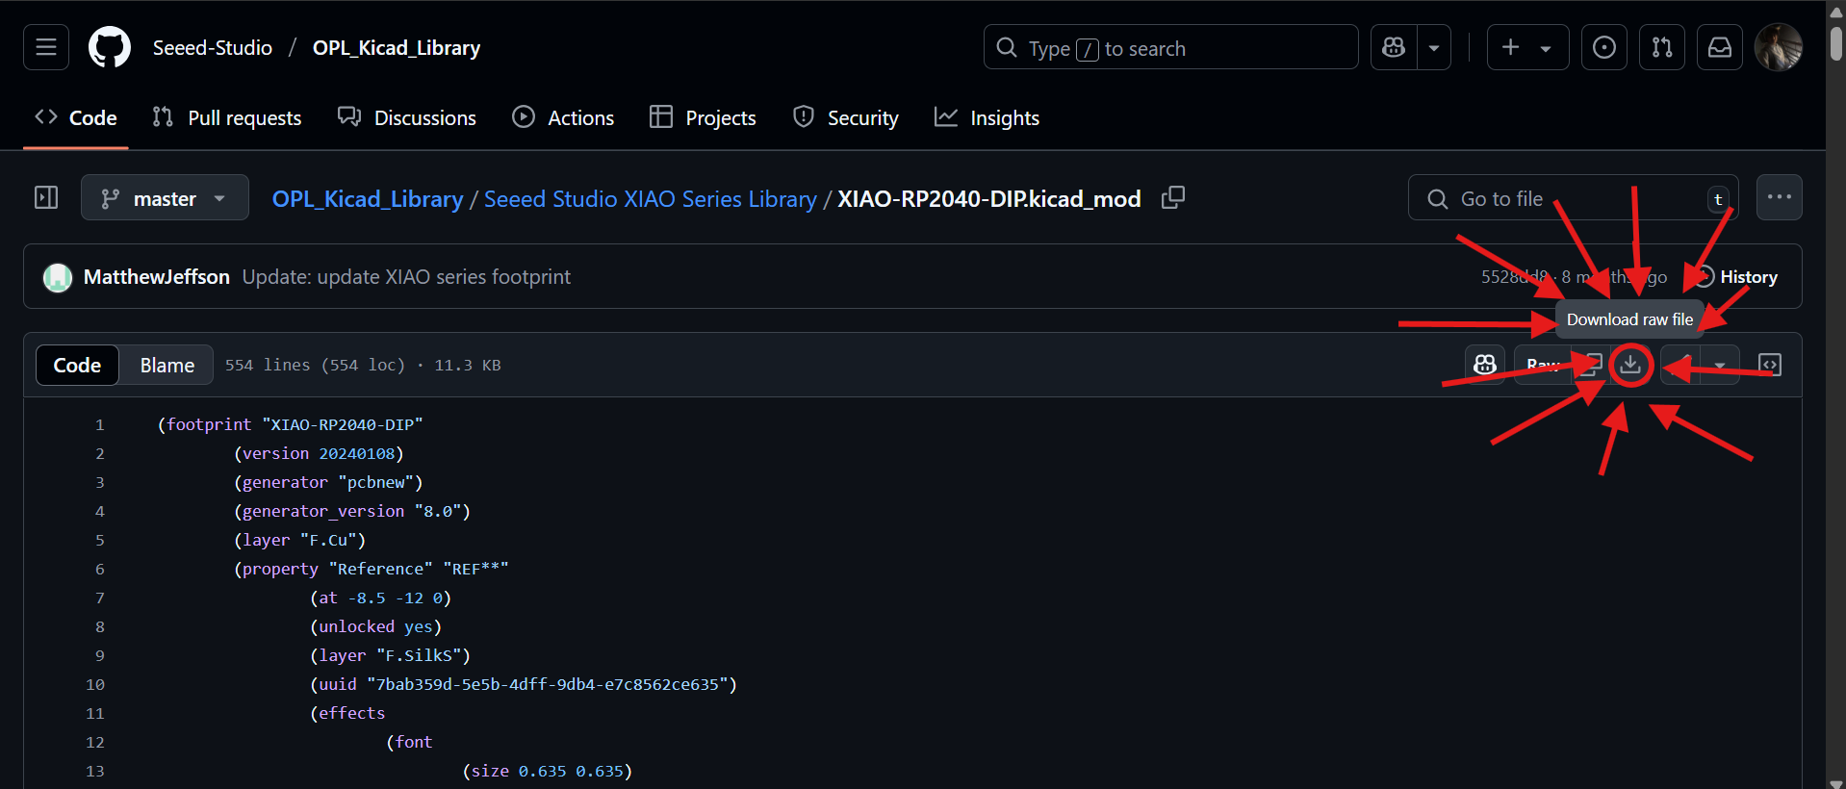Expand the Copilot options dropdown arrow
1846x789 pixels.
(1434, 47)
